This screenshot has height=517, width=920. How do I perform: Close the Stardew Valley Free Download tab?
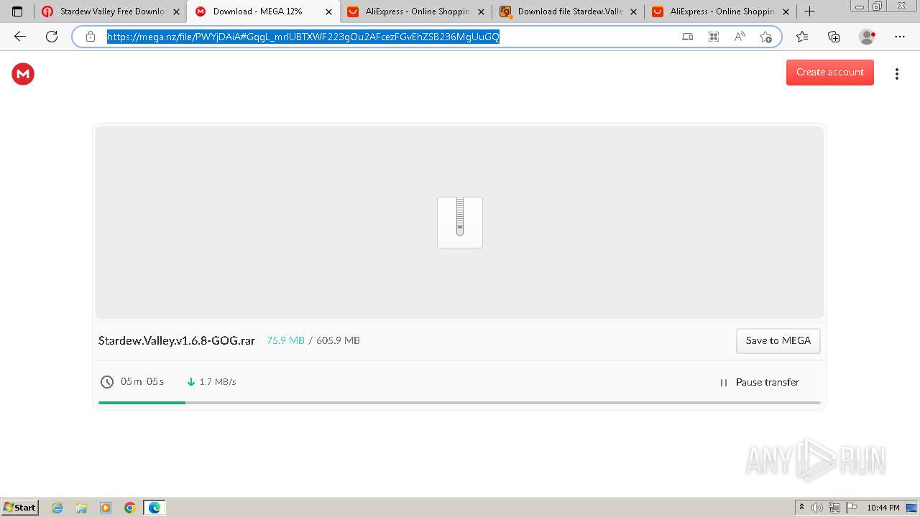(x=177, y=11)
